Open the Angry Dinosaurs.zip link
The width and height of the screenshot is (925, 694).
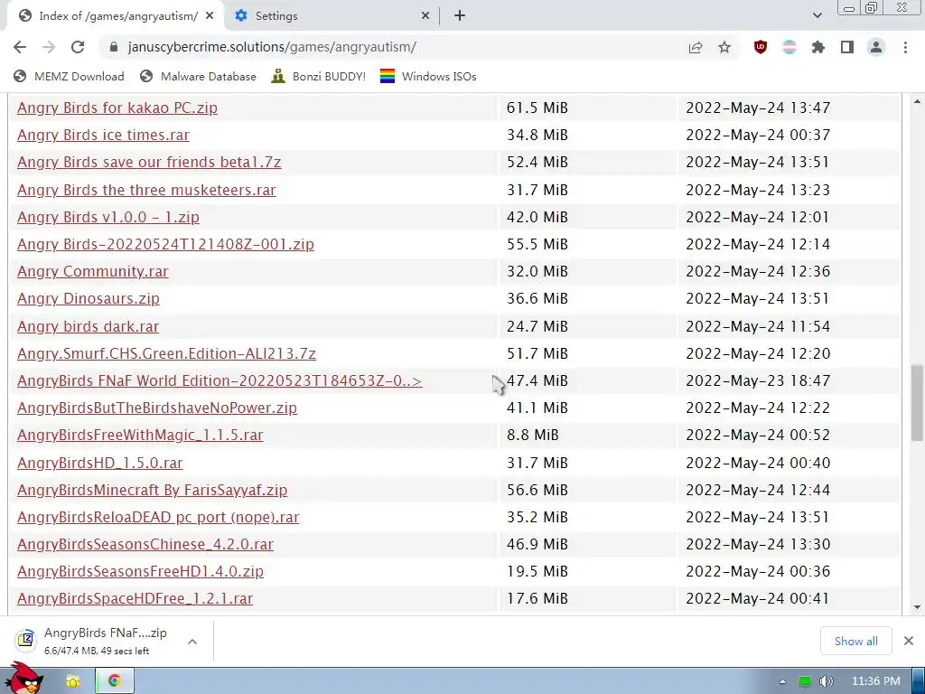(x=89, y=298)
